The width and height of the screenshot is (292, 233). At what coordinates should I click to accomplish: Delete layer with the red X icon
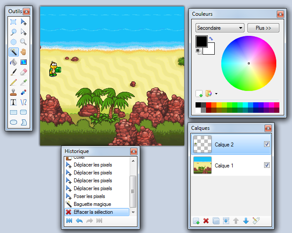pos(206,221)
